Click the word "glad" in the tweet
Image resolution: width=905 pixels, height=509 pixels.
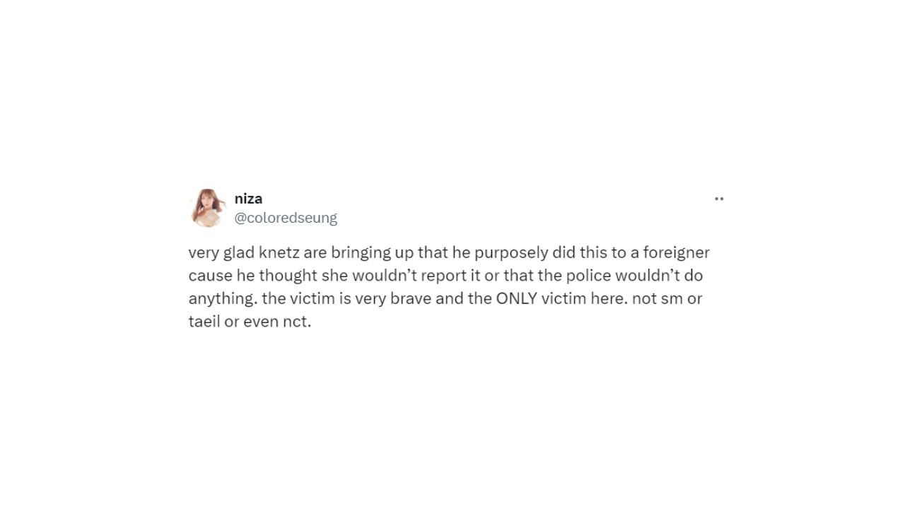point(235,252)
